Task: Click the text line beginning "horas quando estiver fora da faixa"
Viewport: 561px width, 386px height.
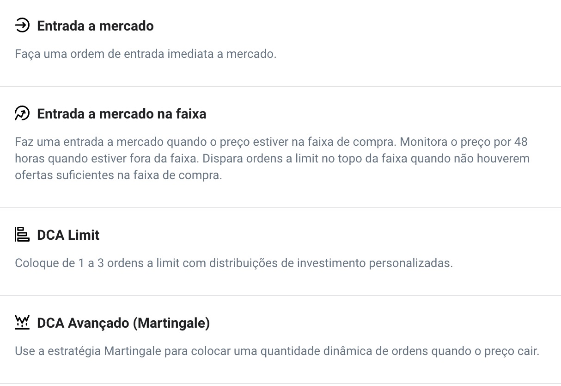Action: point(272,159)
